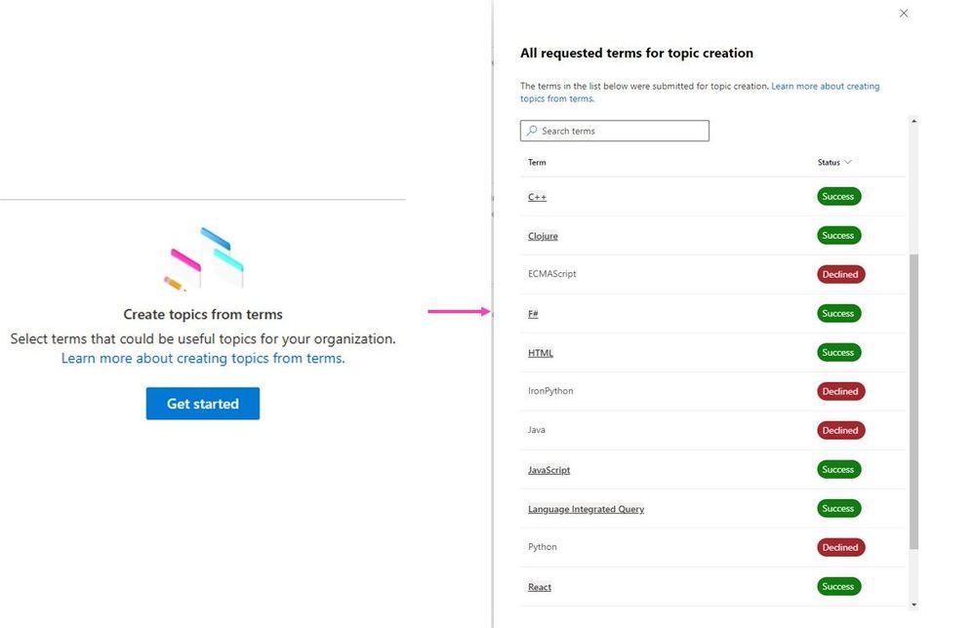
Task: Open the JavaScript topic link
Action: (548, 470)
